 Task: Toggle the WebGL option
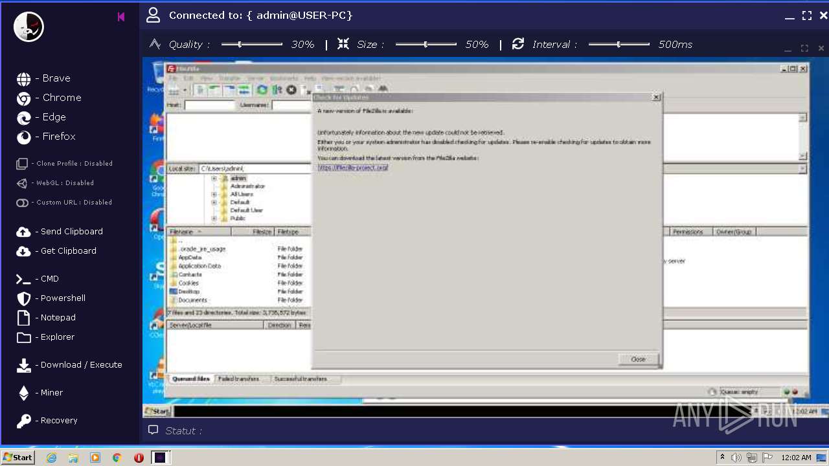click(55, 183)
